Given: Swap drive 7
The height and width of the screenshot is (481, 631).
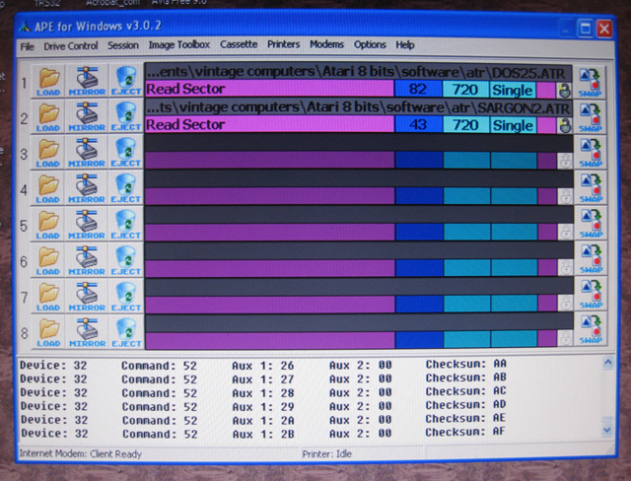Looking at the screenshot, I should click(x=590, y=295).
